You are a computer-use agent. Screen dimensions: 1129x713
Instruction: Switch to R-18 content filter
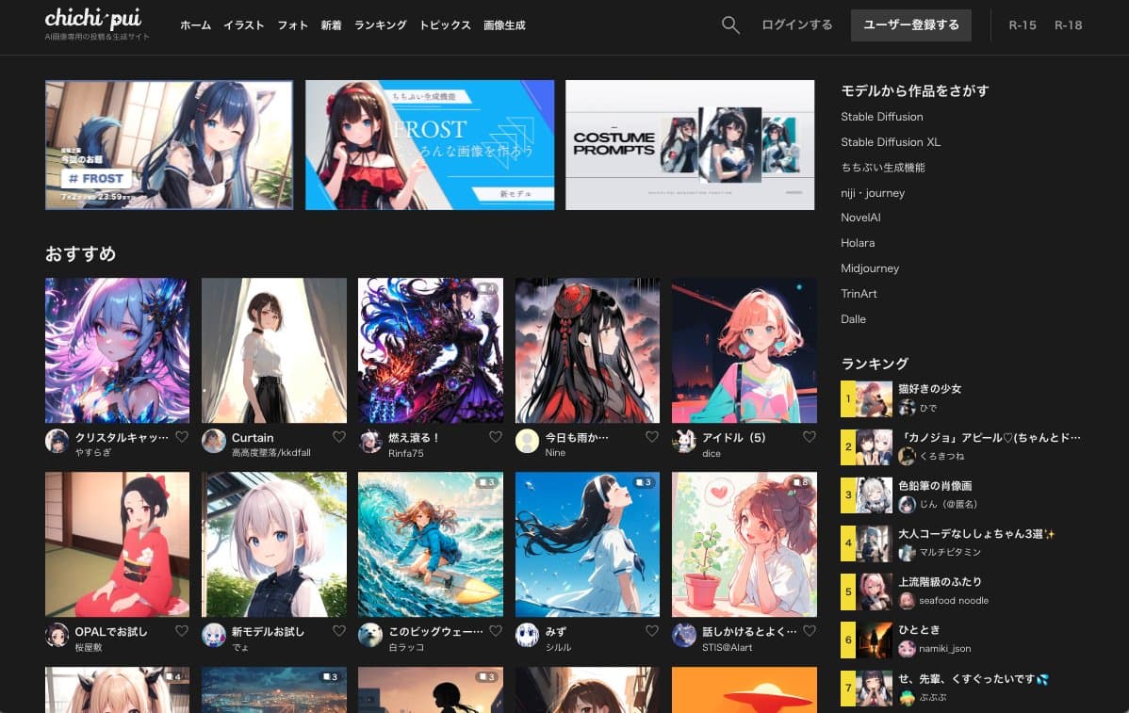point(1068,25)
